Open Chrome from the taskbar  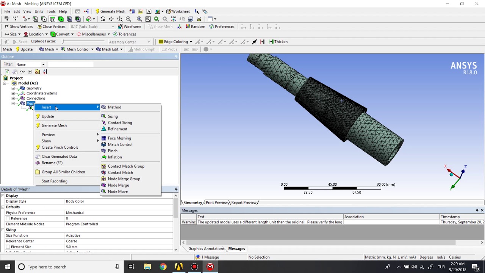(163, 267)
